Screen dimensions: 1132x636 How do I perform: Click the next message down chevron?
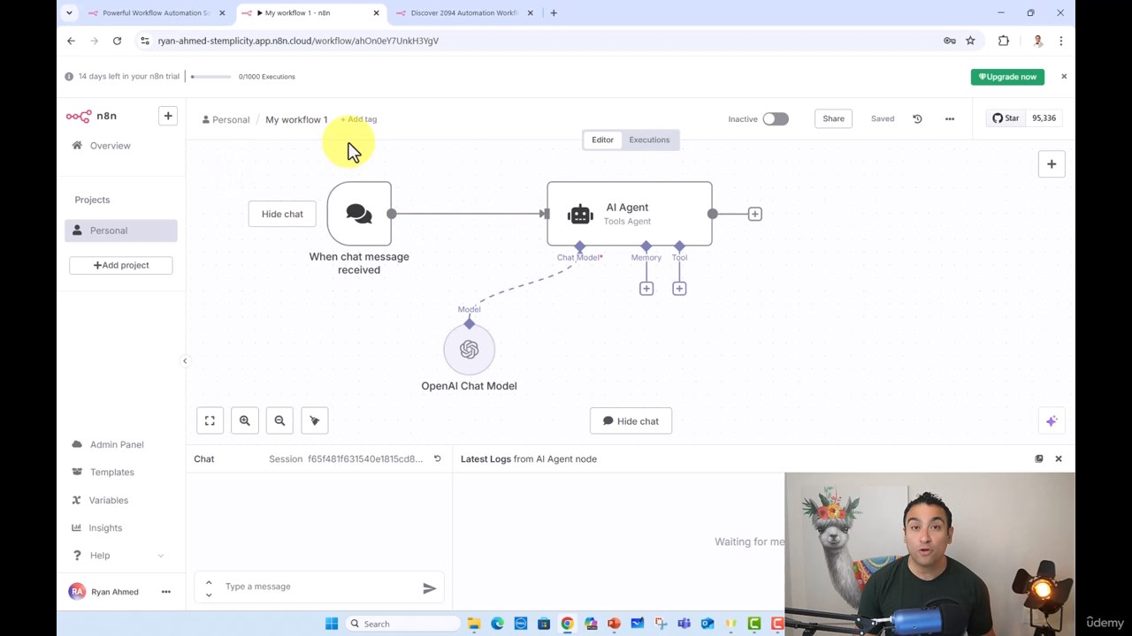[209, 594]
